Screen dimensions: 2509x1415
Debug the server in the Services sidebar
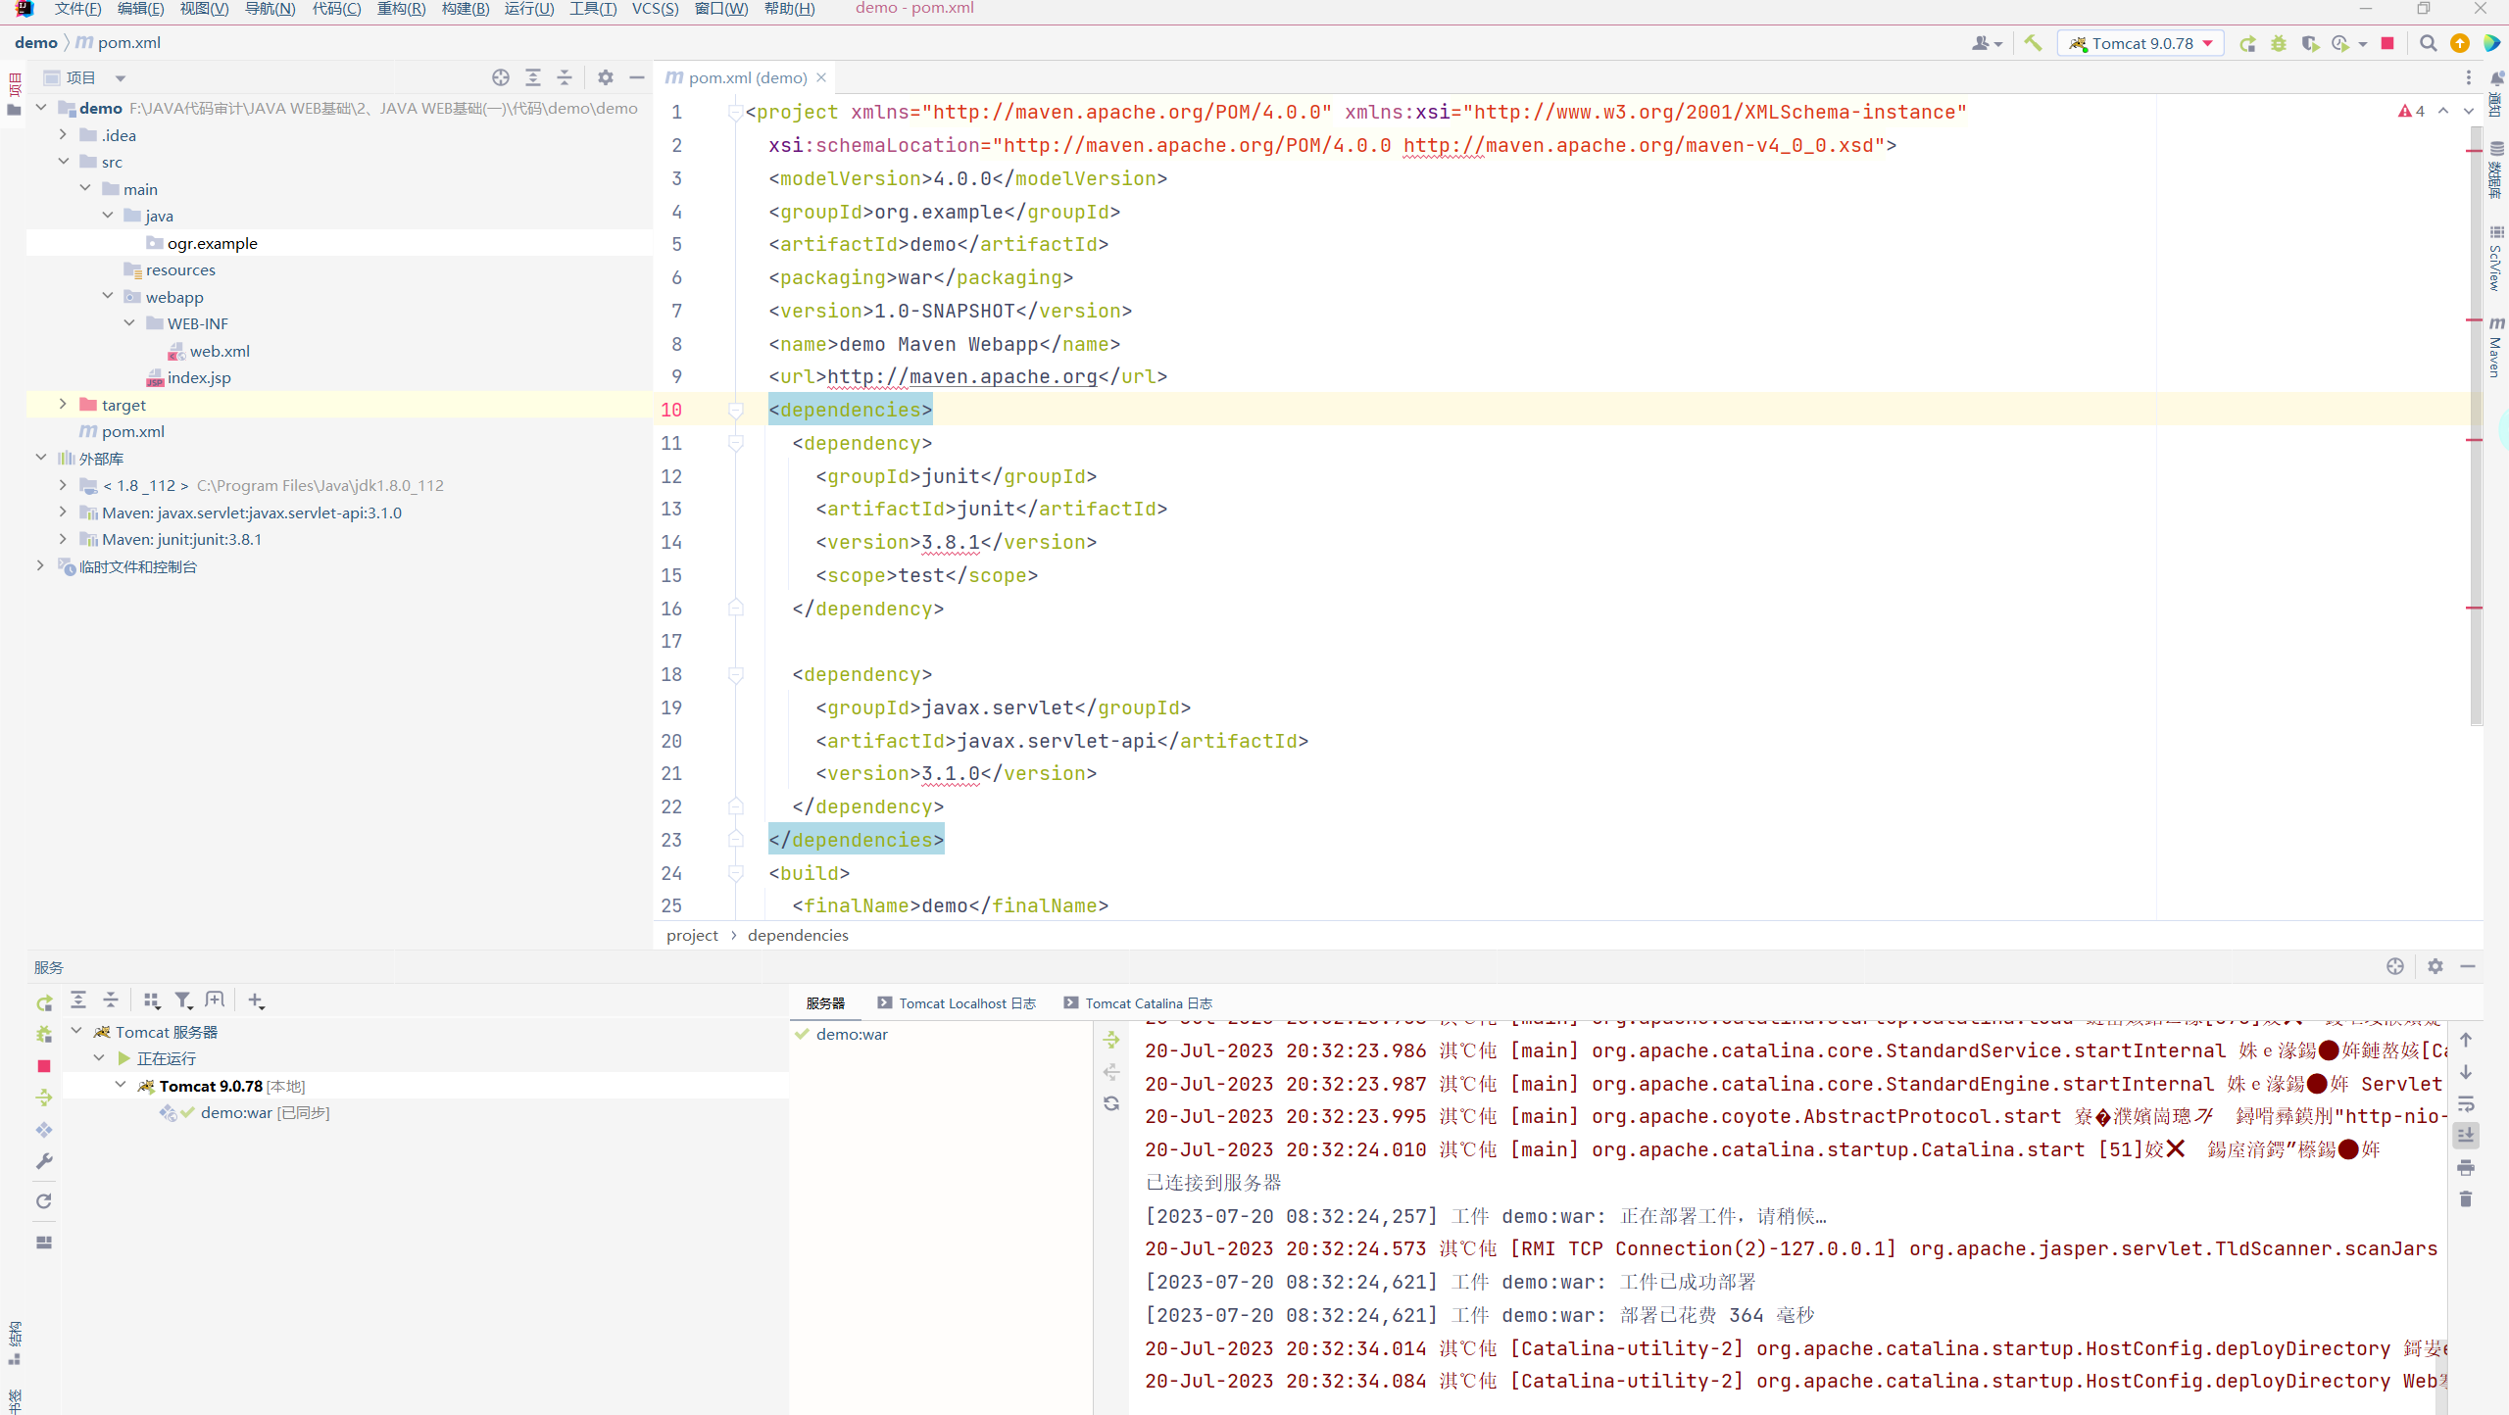tap(44, 1034)
